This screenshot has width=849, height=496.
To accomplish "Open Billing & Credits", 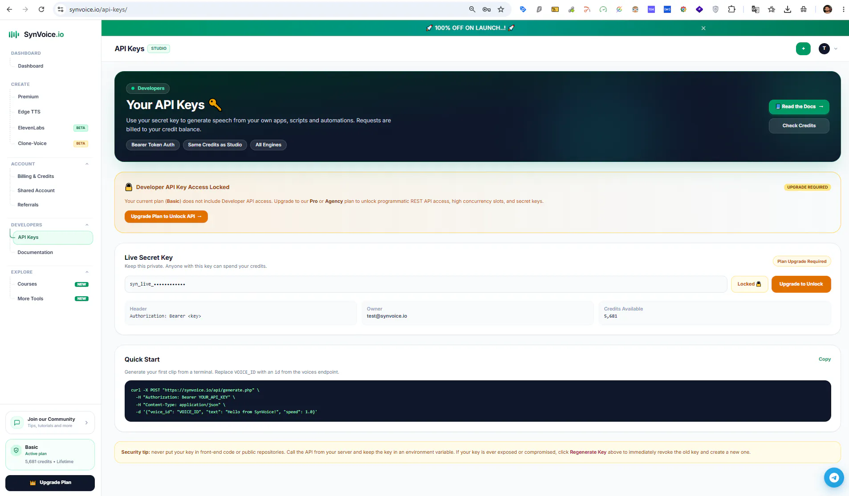I will 36,177.
